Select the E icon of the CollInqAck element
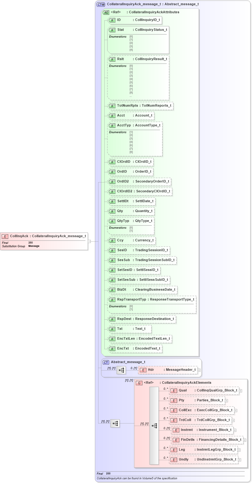This screenshot has height=483, width=252. 5,236
